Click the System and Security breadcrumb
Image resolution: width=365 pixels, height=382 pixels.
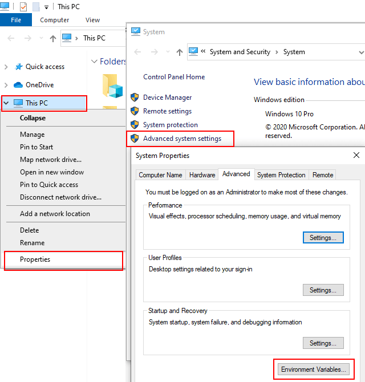(x=240, y=52)
